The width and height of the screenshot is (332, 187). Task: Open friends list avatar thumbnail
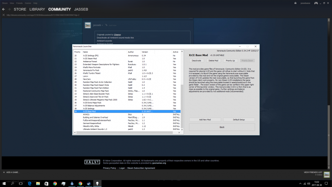click(x=327, y=174)
